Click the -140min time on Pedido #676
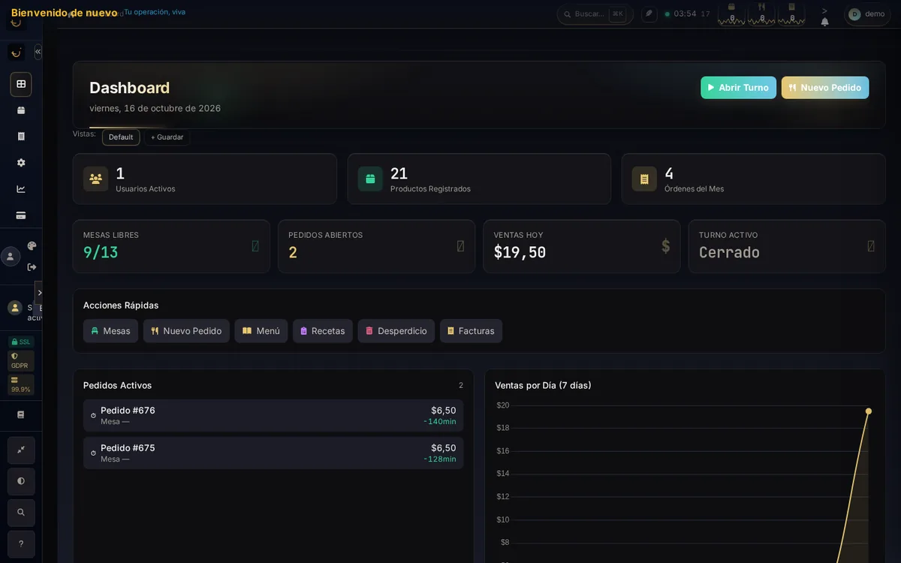901x563 pixels. coord(440,422)
